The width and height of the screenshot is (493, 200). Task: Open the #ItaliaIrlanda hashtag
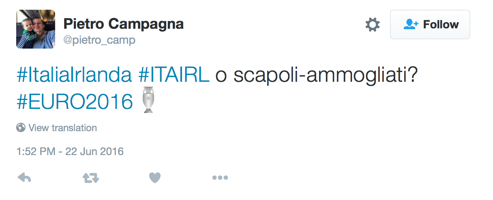click(74, 76)
